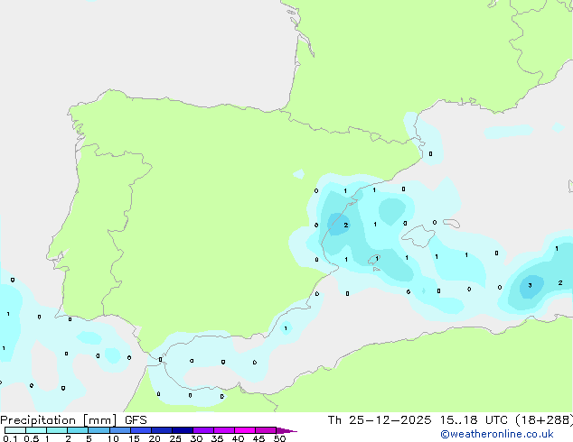
Task: Select the 10–15 mm legend color swatch
Action: (x=120, y=430)
